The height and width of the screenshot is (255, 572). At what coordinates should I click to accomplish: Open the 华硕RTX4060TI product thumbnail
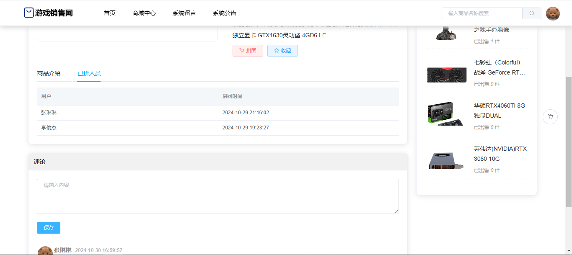(x=445, y=113)
